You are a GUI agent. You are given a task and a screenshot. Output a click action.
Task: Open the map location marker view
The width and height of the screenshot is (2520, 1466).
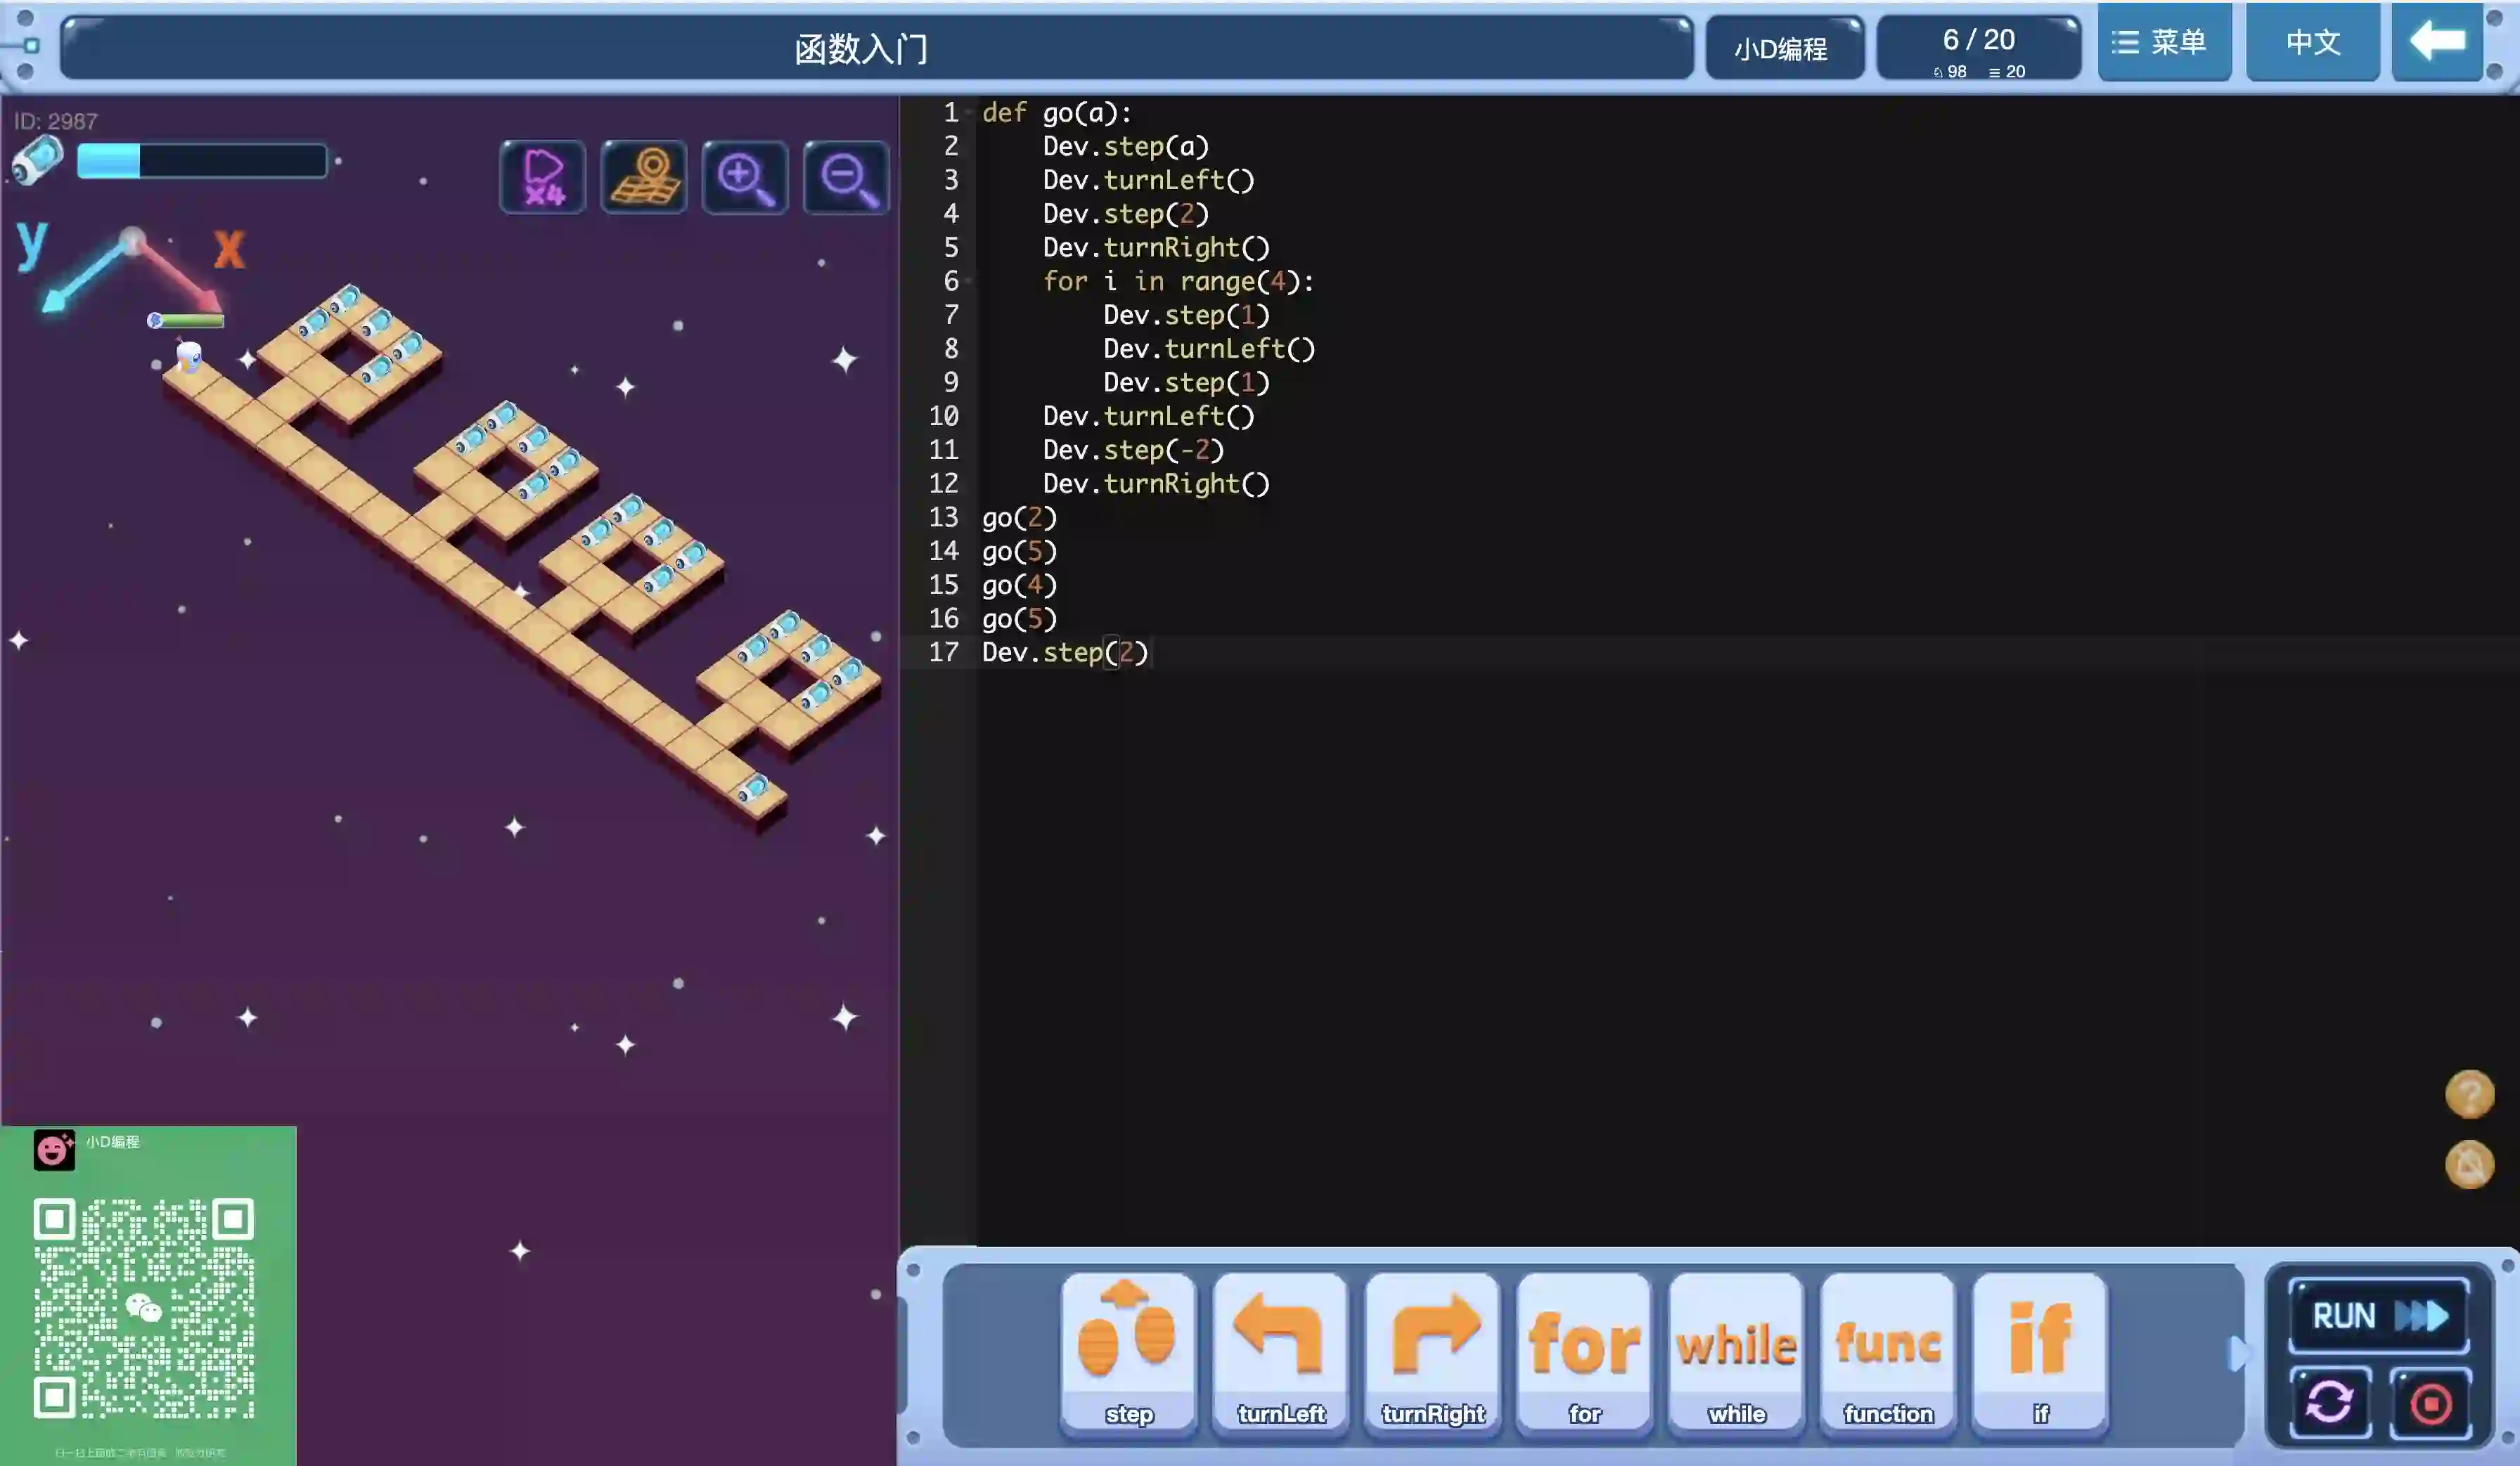[x=644, y=178]
